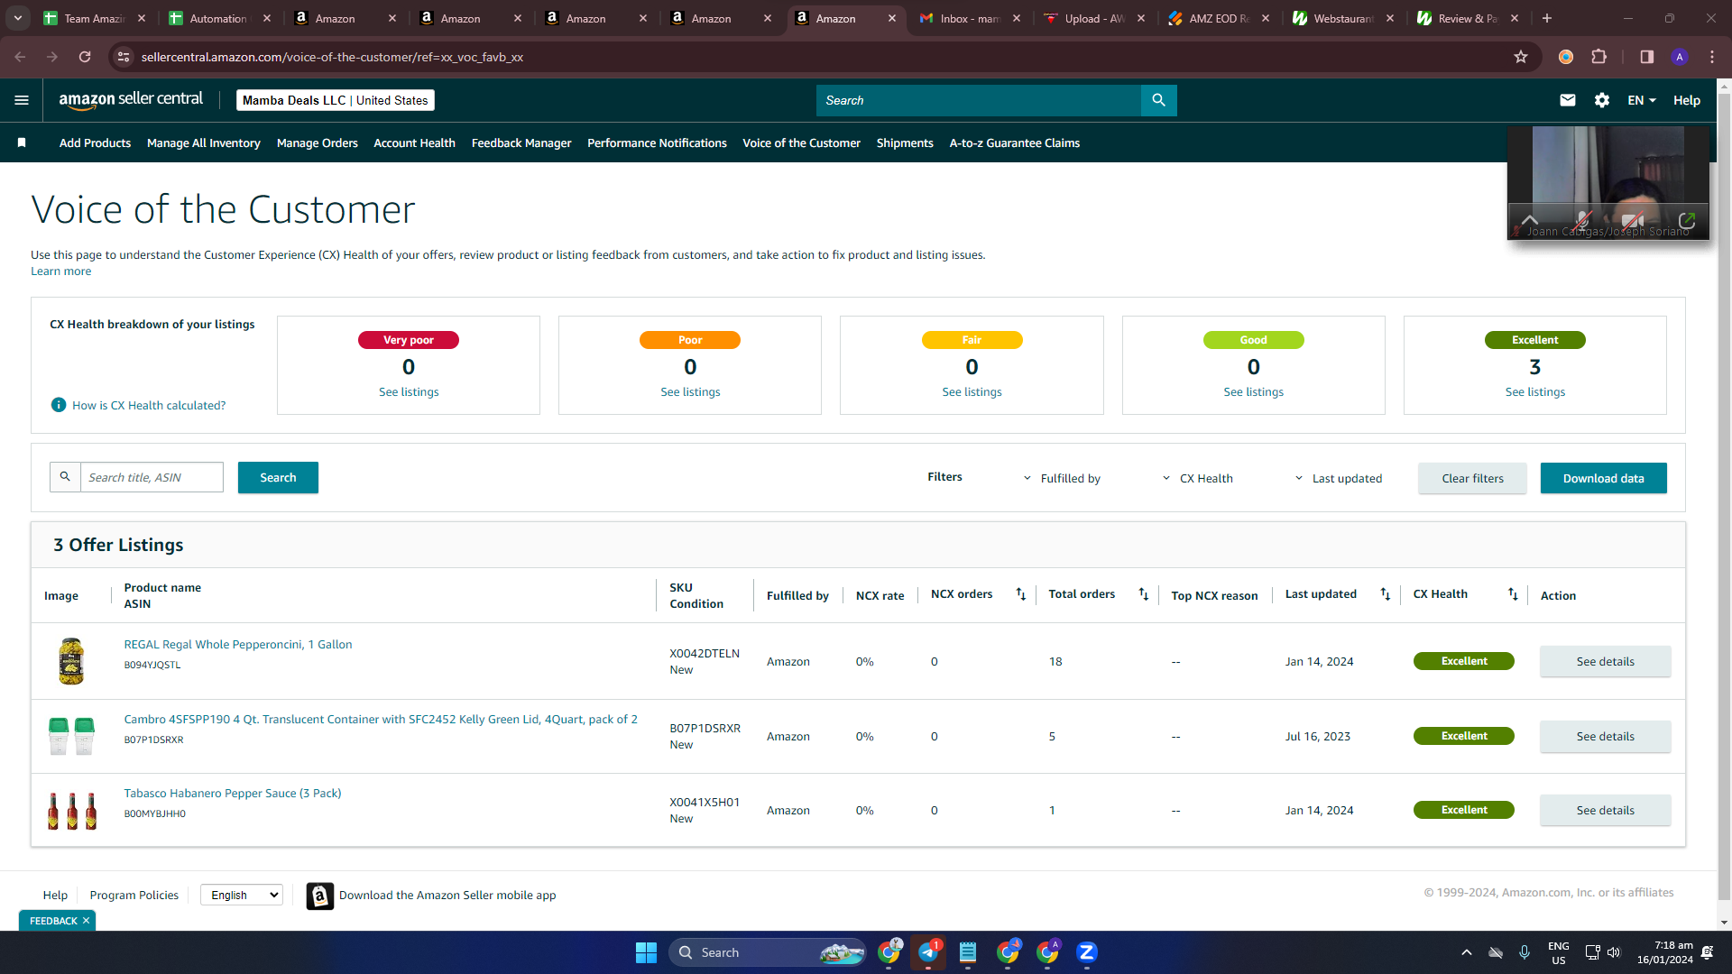Screen dimensions: 1732x974
Task: Switch to the Inbox Gmail tab
Action: coord(969,18)
